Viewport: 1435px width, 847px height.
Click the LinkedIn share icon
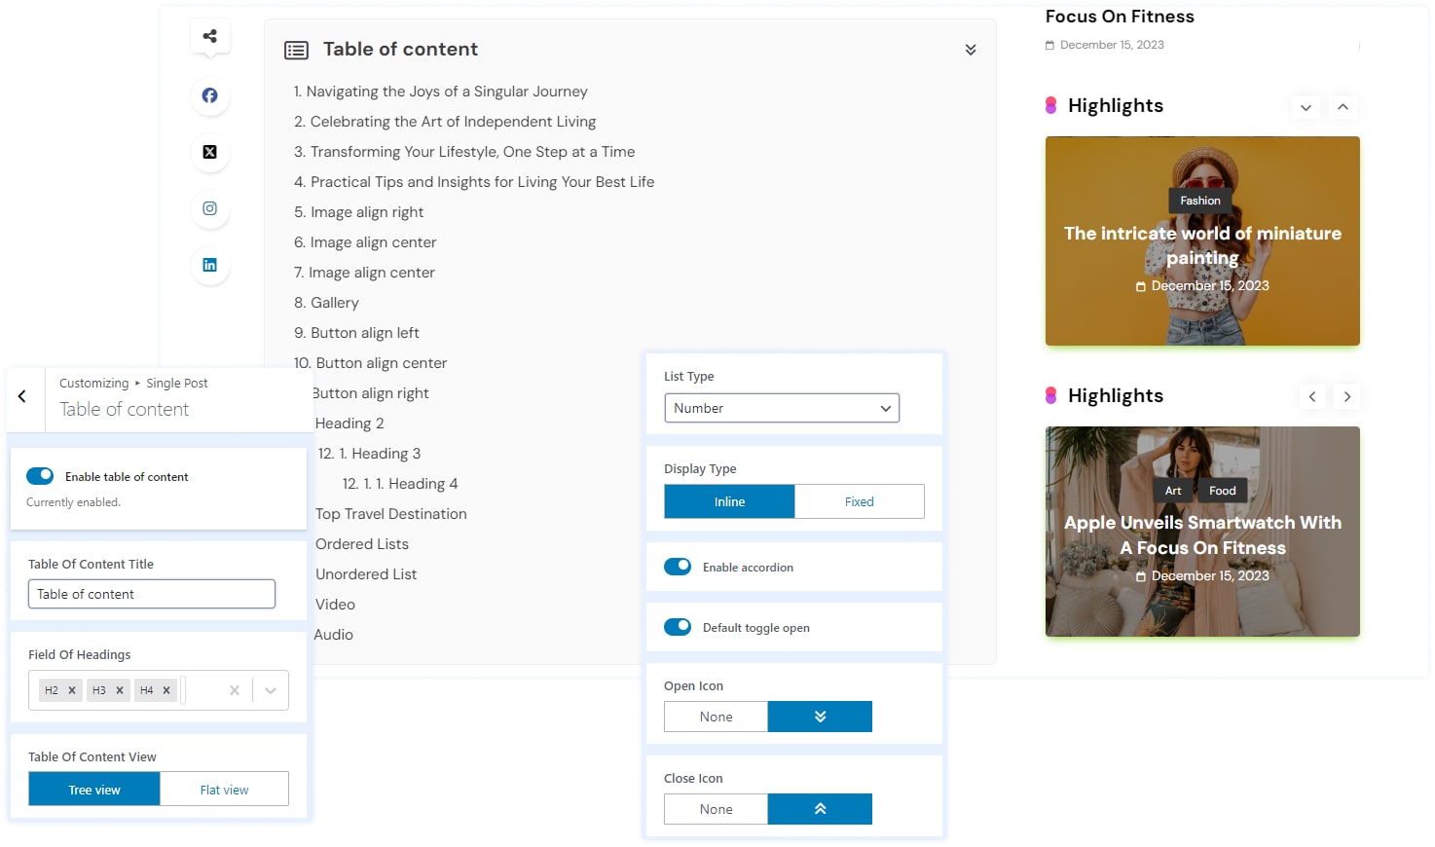tap(209, 265)
